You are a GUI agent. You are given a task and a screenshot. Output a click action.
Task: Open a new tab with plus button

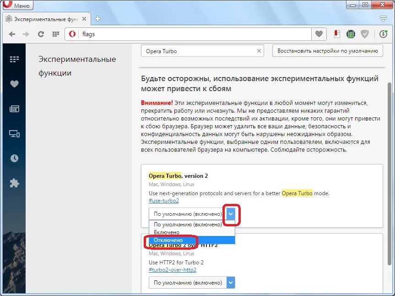98,19
